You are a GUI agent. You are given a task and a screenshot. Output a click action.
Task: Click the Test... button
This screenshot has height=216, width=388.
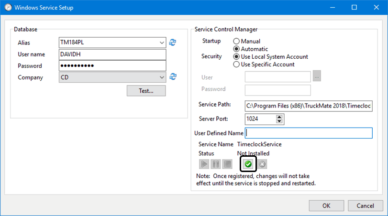point(146,91)
